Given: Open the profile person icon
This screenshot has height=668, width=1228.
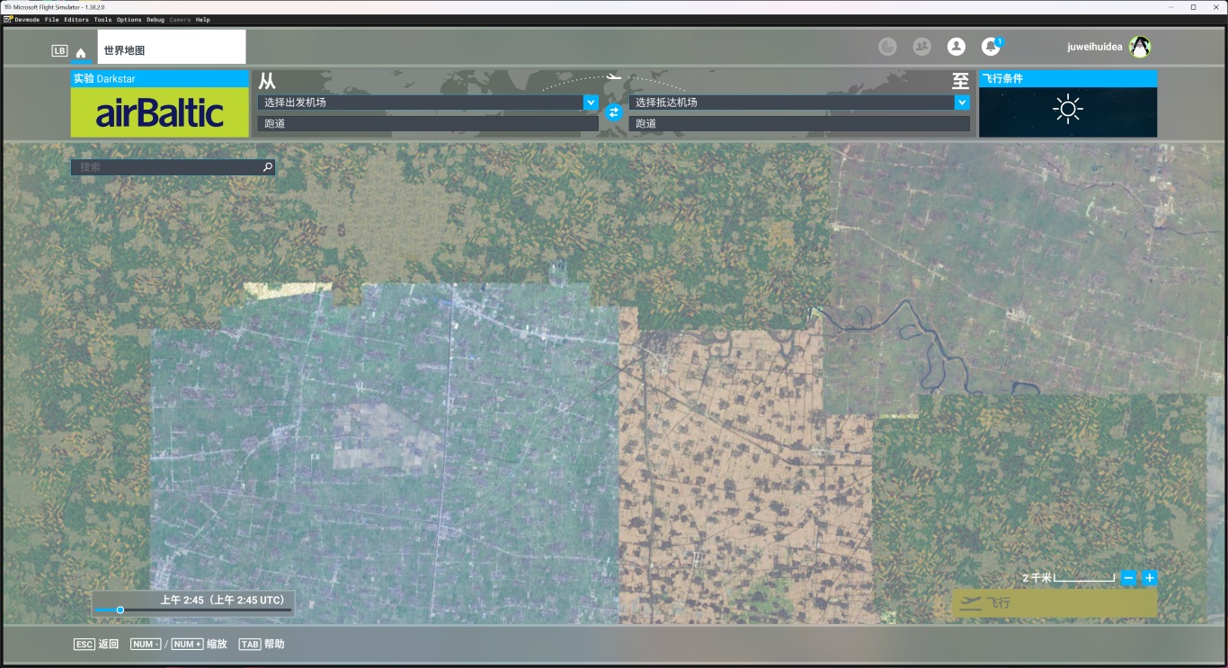Looking at the screenshot, I should pos(957,46).
